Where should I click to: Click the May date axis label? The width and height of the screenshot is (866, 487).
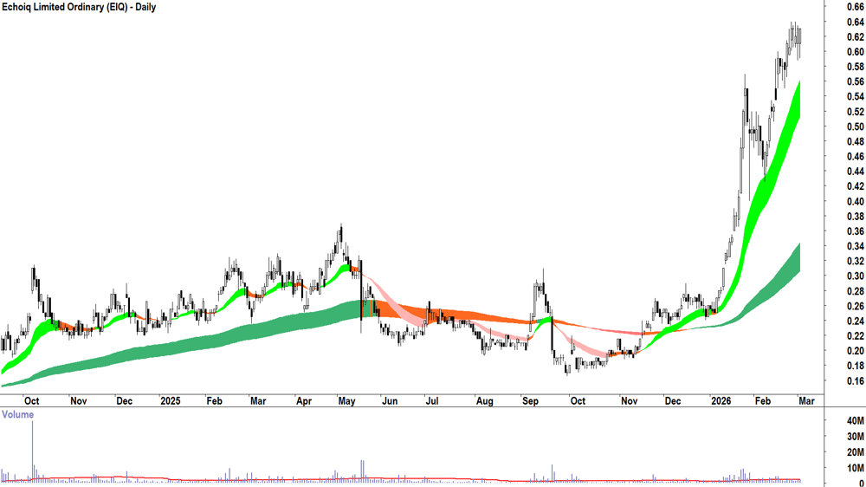(x=346, y=400)
